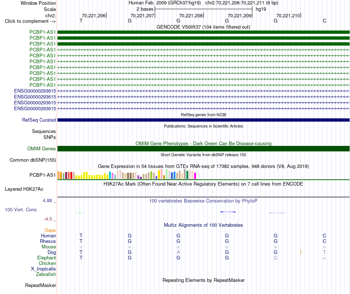This screenshot has height=294, width=350.
Task: Click the Chicken alignment row label
Action: click(47, 263)
